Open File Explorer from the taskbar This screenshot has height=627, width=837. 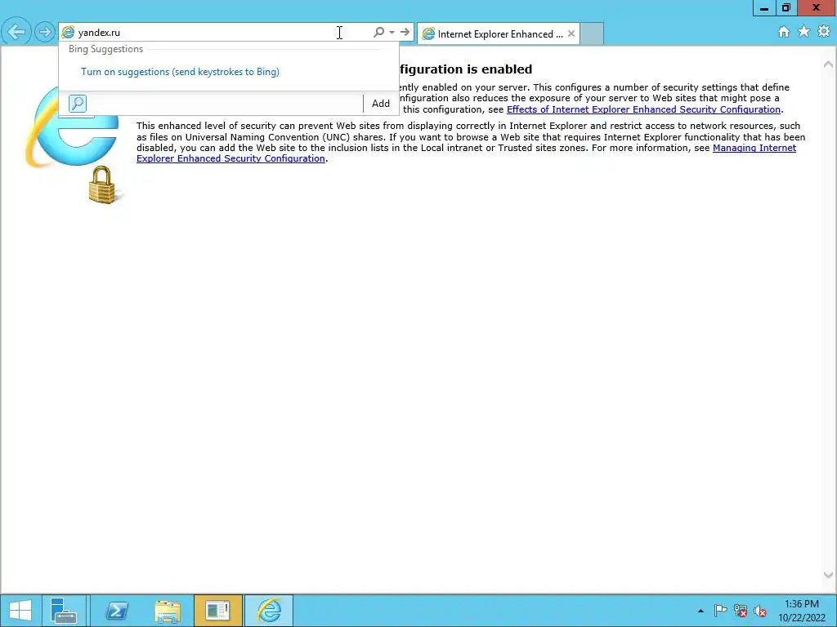pos(168,611)
